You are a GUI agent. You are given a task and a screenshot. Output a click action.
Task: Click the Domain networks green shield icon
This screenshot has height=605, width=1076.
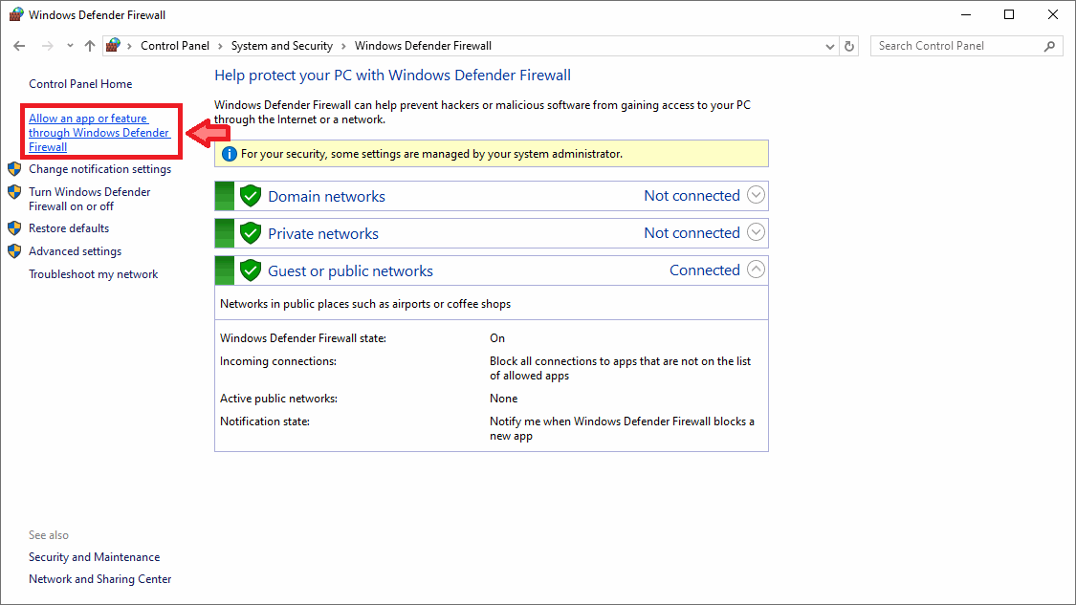[251, 196]
